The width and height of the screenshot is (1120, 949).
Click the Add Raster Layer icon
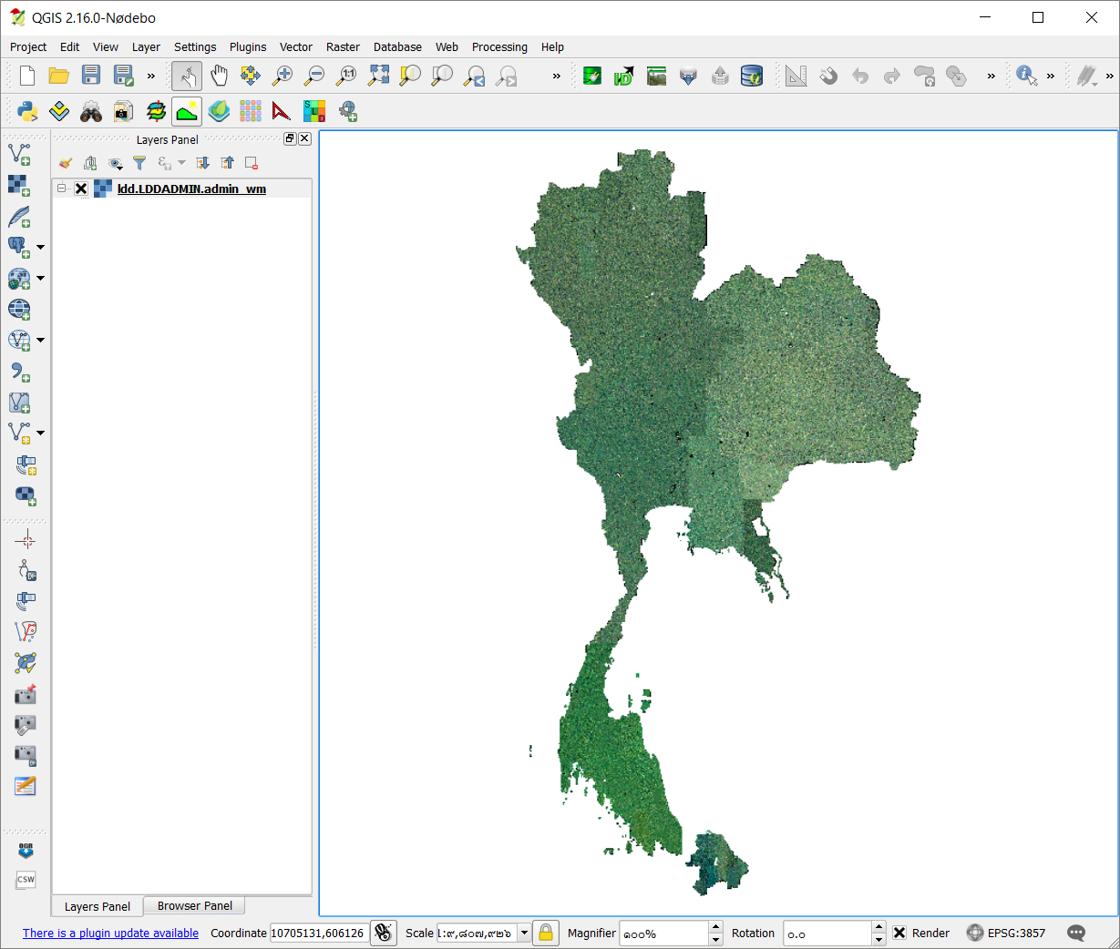click(20, 185)
